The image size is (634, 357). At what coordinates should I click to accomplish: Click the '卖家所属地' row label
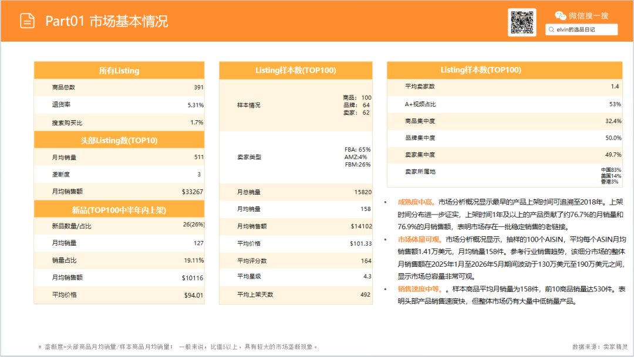pos(420,172)
